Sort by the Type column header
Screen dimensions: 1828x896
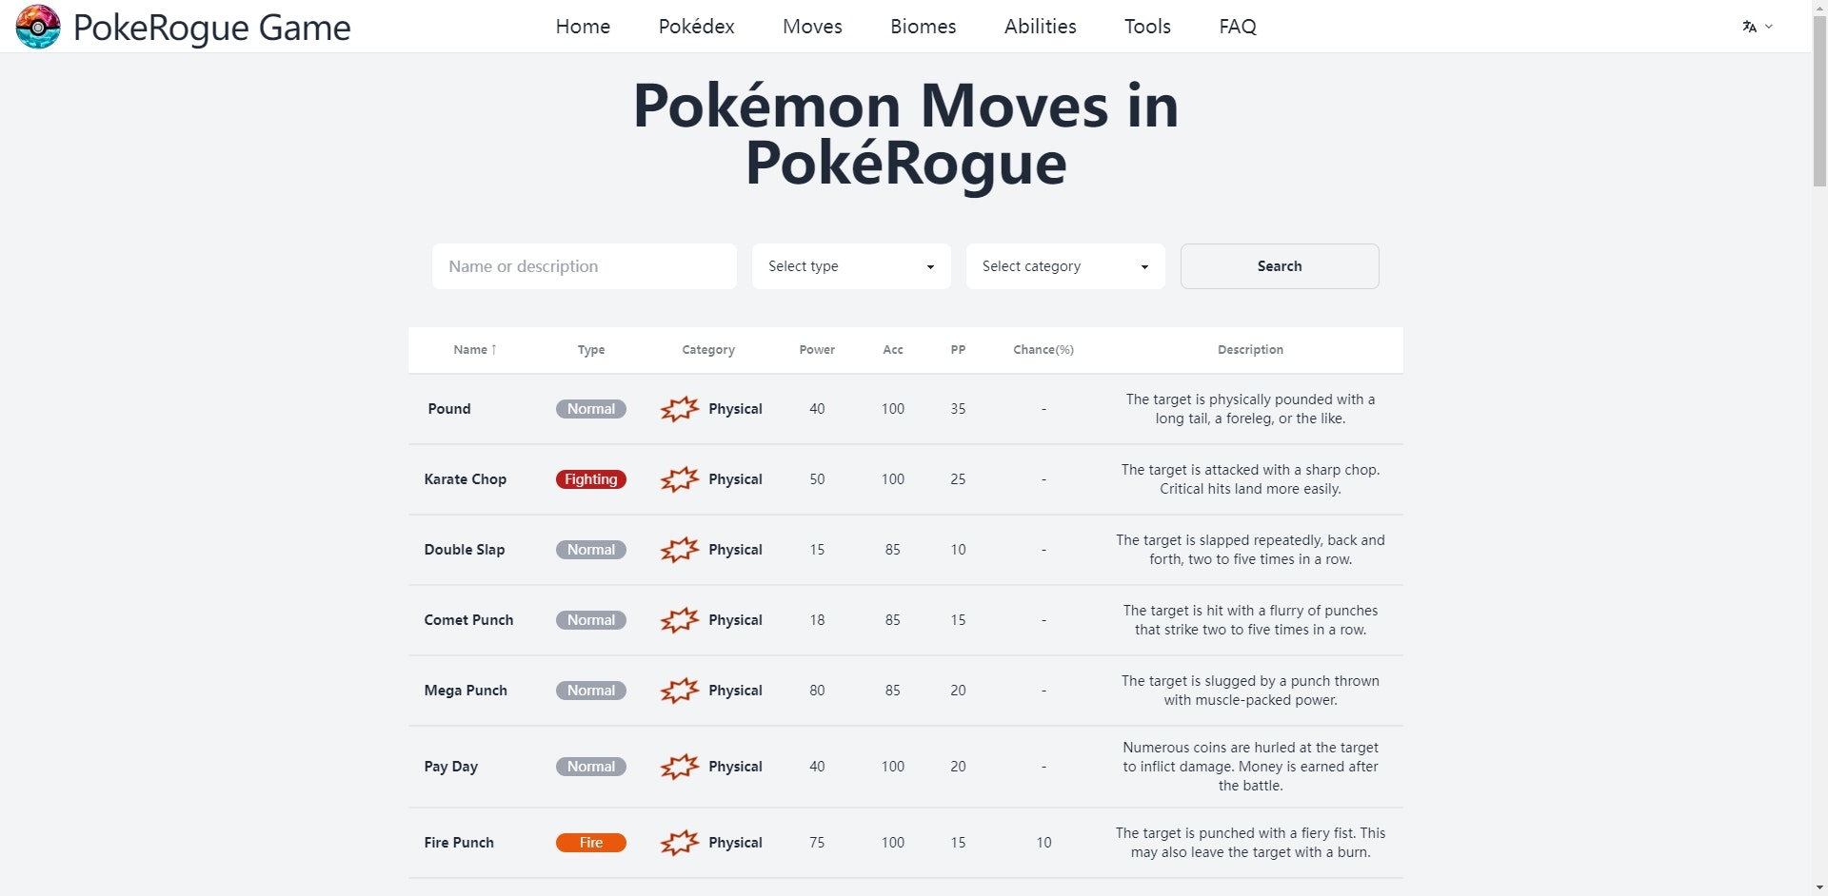[591, 350]
